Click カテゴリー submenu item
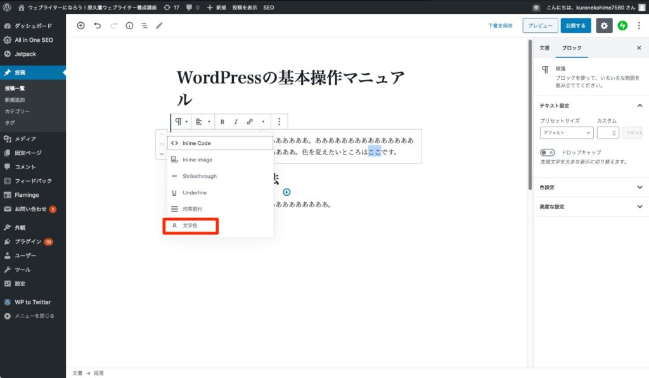649x378 pixels. pyautogui.click(x=17, y=111)
